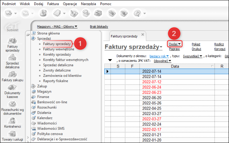
Task: Open the Dodaj menu in menu bar
Action: (38, 4)
